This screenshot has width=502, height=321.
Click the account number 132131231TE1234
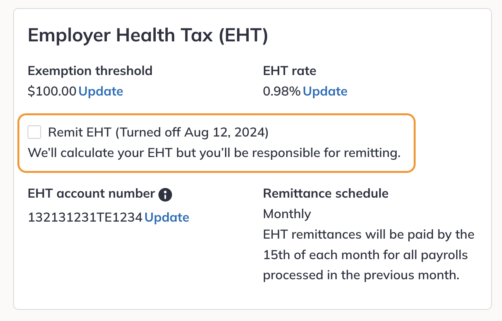tap(85, 217)
